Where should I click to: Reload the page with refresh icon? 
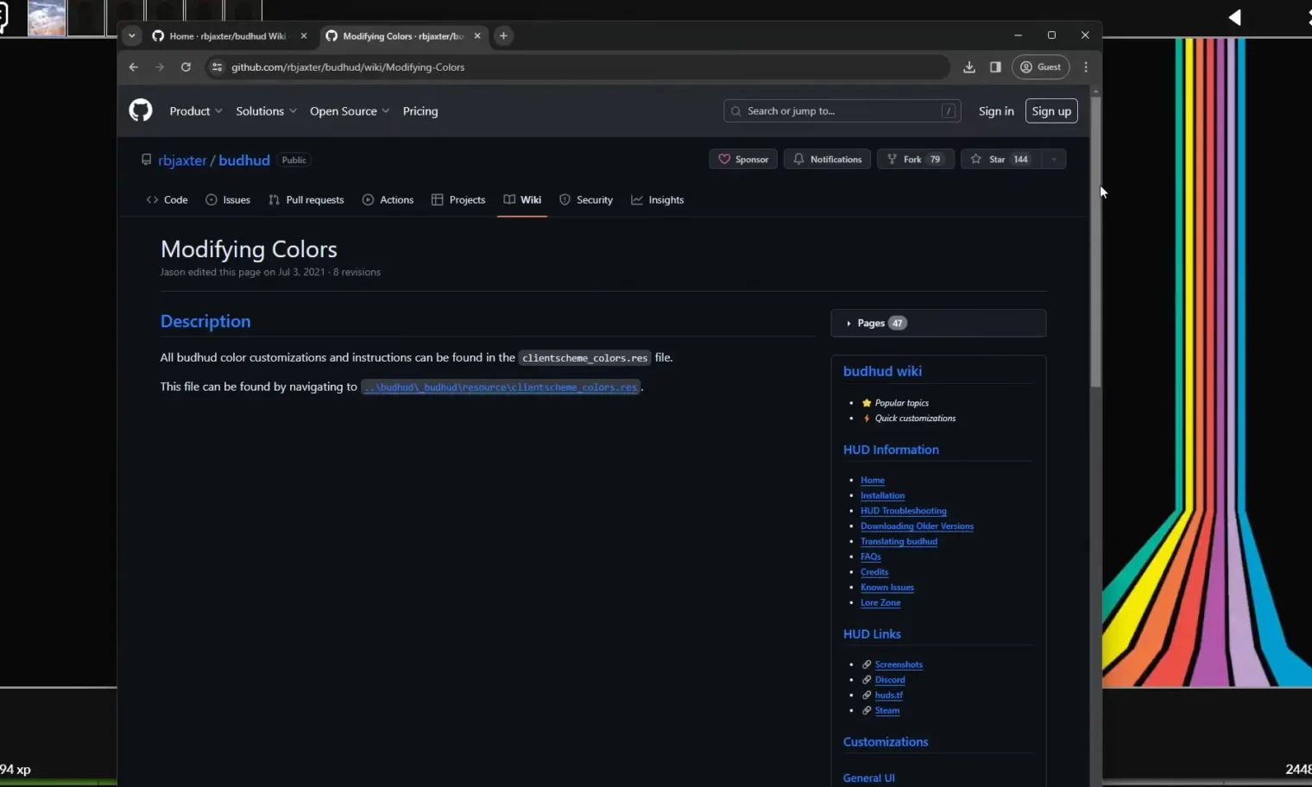coord(186,66)
